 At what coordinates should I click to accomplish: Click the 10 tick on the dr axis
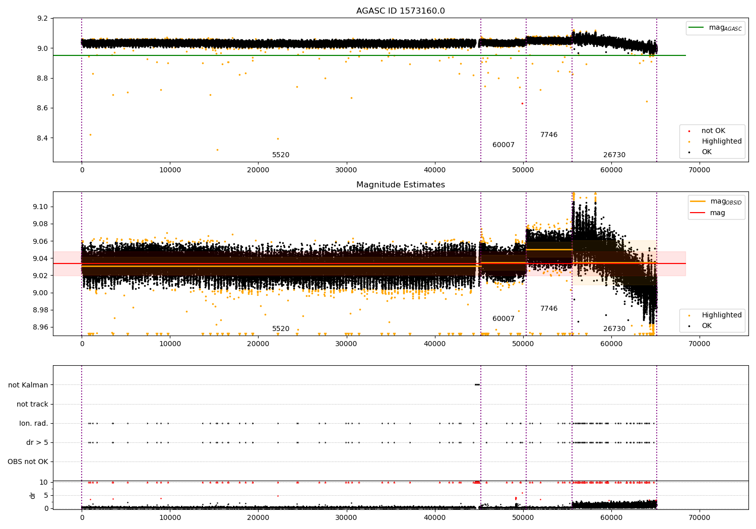[x=44, y=483]
